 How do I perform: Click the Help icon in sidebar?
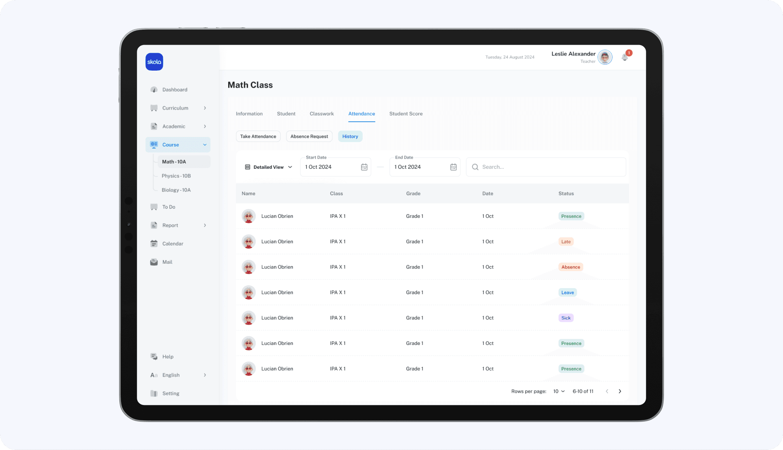point(154,357)
